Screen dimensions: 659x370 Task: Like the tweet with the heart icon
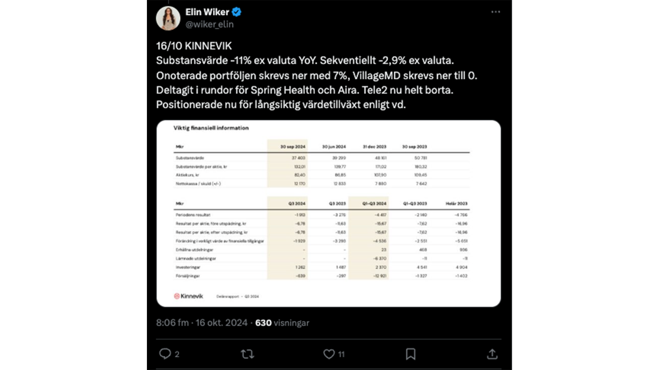[329, 354]
